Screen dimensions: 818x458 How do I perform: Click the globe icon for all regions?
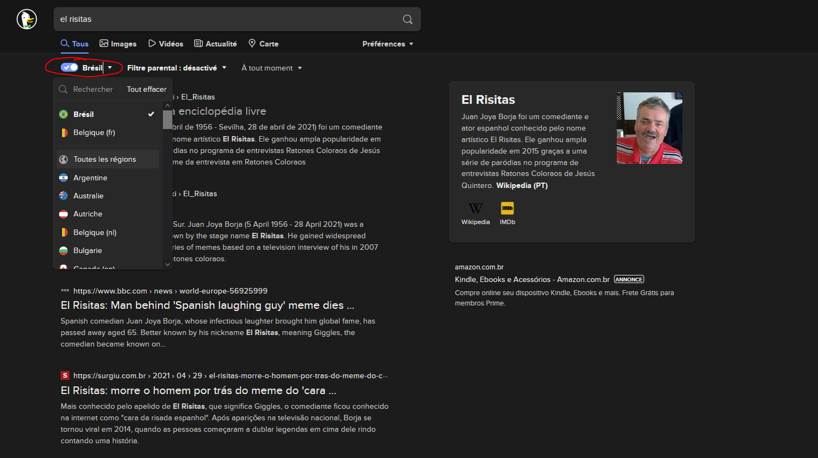(x=63, y=159)
